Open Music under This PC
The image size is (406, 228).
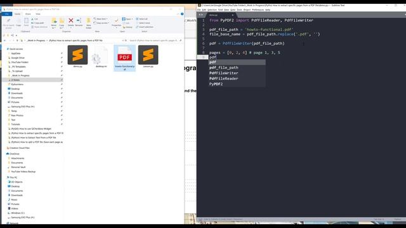click(x=14, y=199)
